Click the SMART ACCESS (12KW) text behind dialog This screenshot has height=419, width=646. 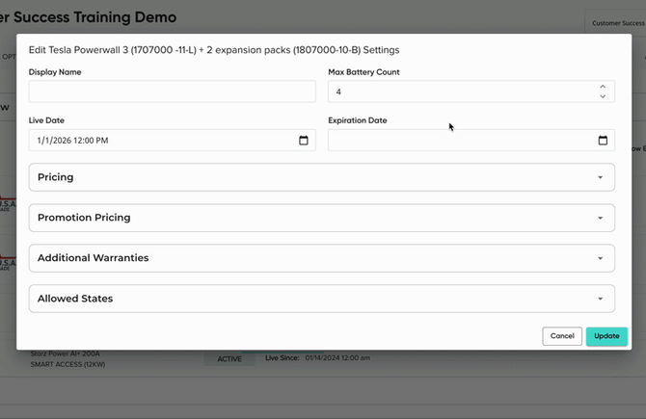click(x=67, y=364)
